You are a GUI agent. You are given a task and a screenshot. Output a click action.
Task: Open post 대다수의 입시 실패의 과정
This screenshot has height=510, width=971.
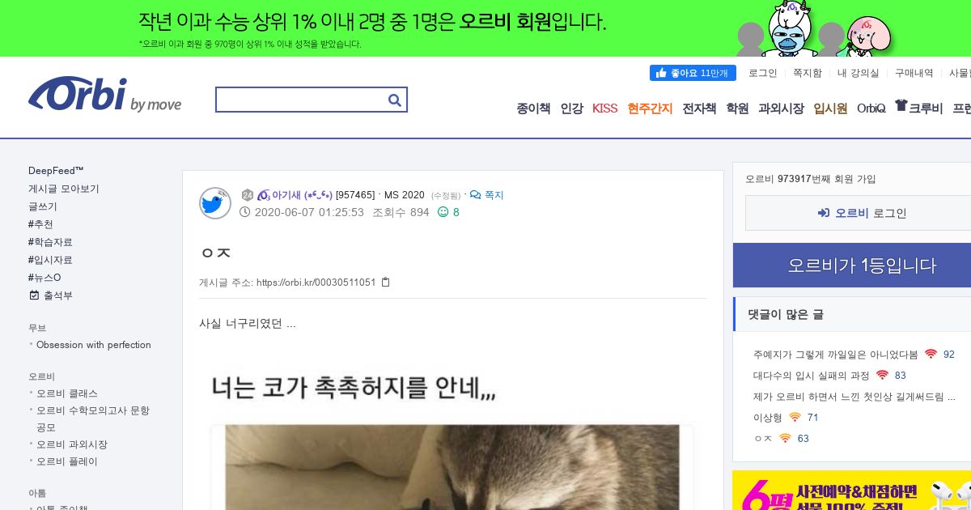click(x=812, y=376)
